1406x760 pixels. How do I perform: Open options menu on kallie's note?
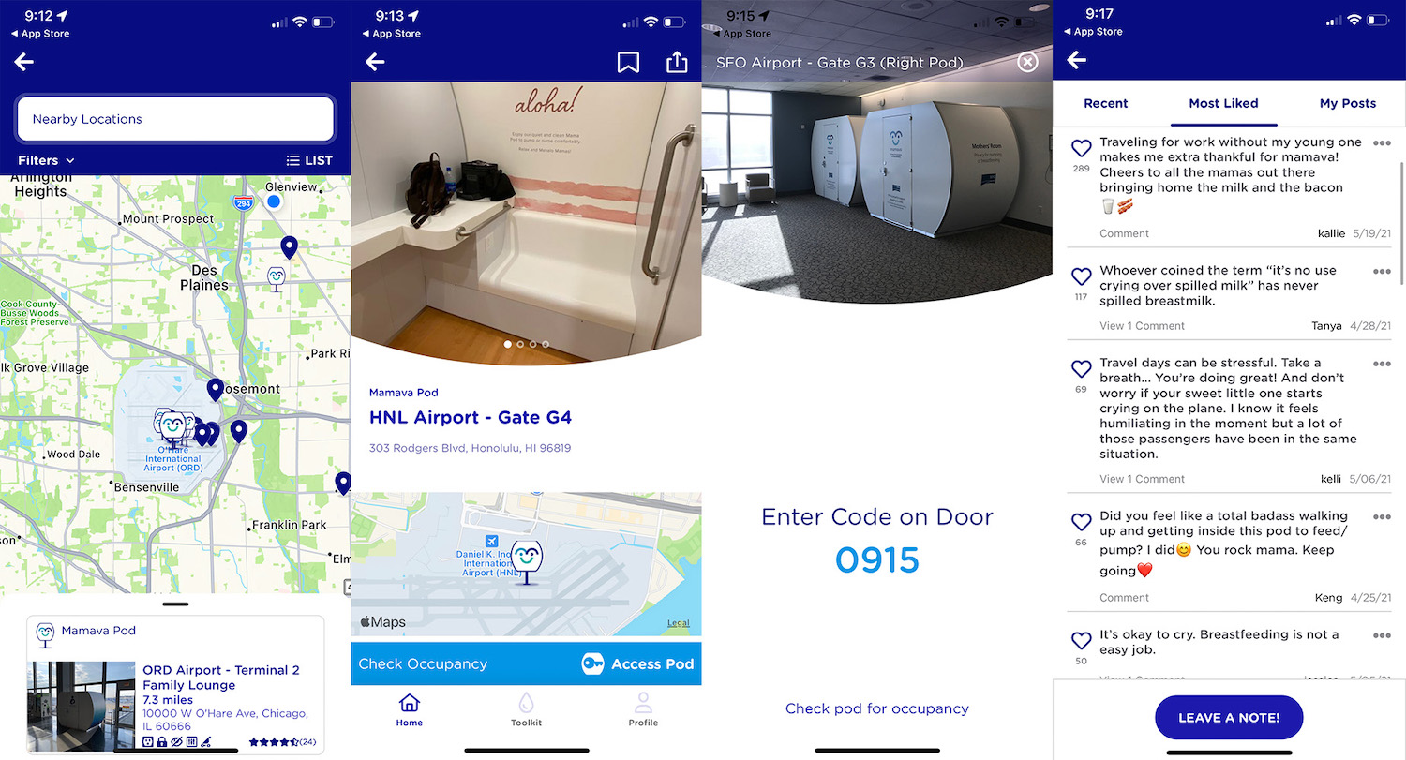1382,143
